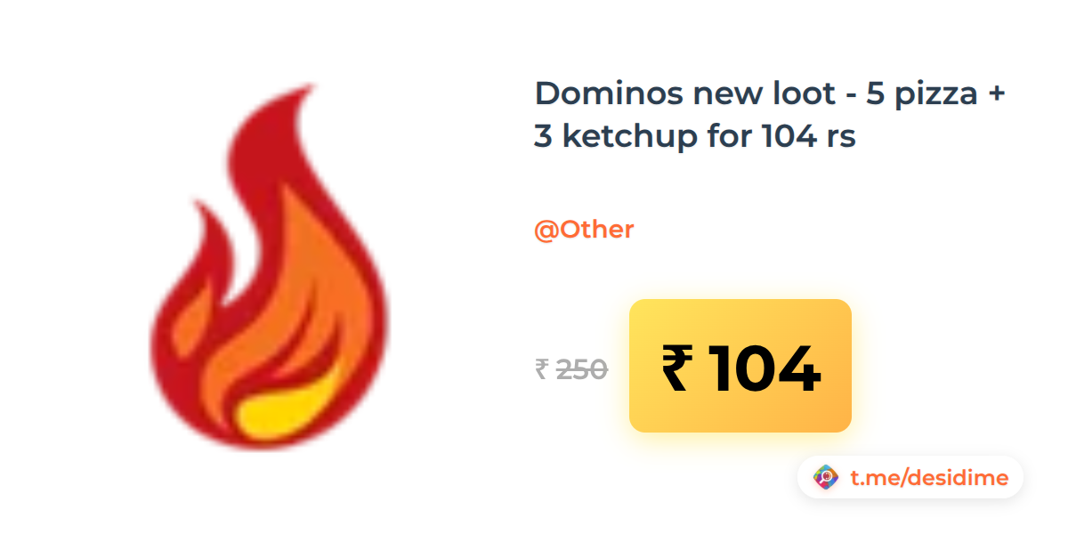1068x534 pixels.
Task: Click the flame deal icon
Action: click(267, 266)
